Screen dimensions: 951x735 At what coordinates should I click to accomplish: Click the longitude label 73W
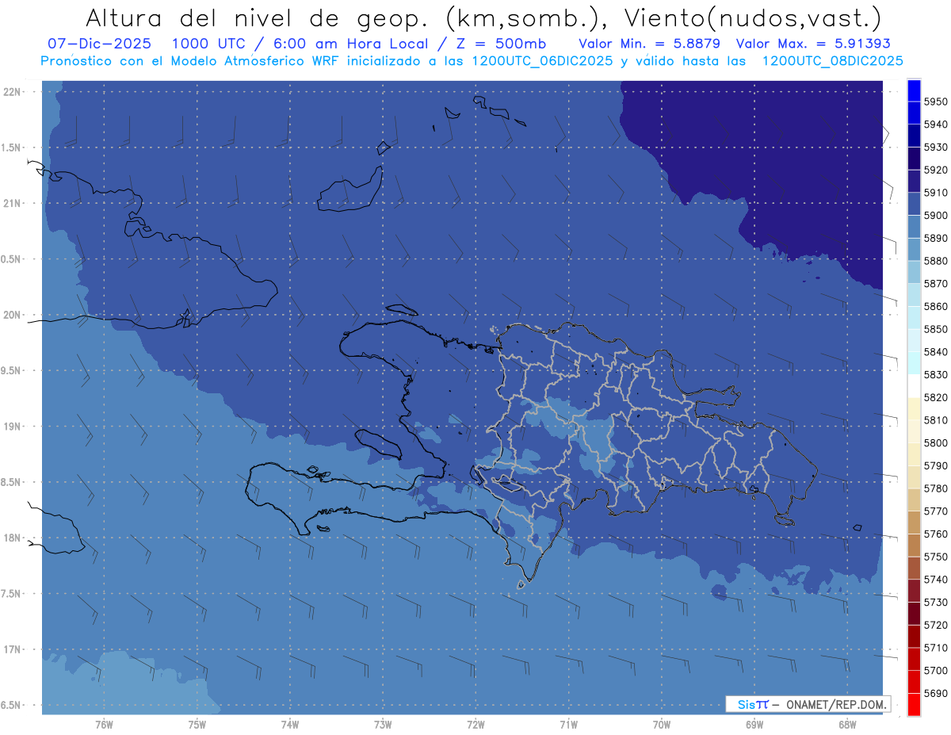(x=383, y=725)
